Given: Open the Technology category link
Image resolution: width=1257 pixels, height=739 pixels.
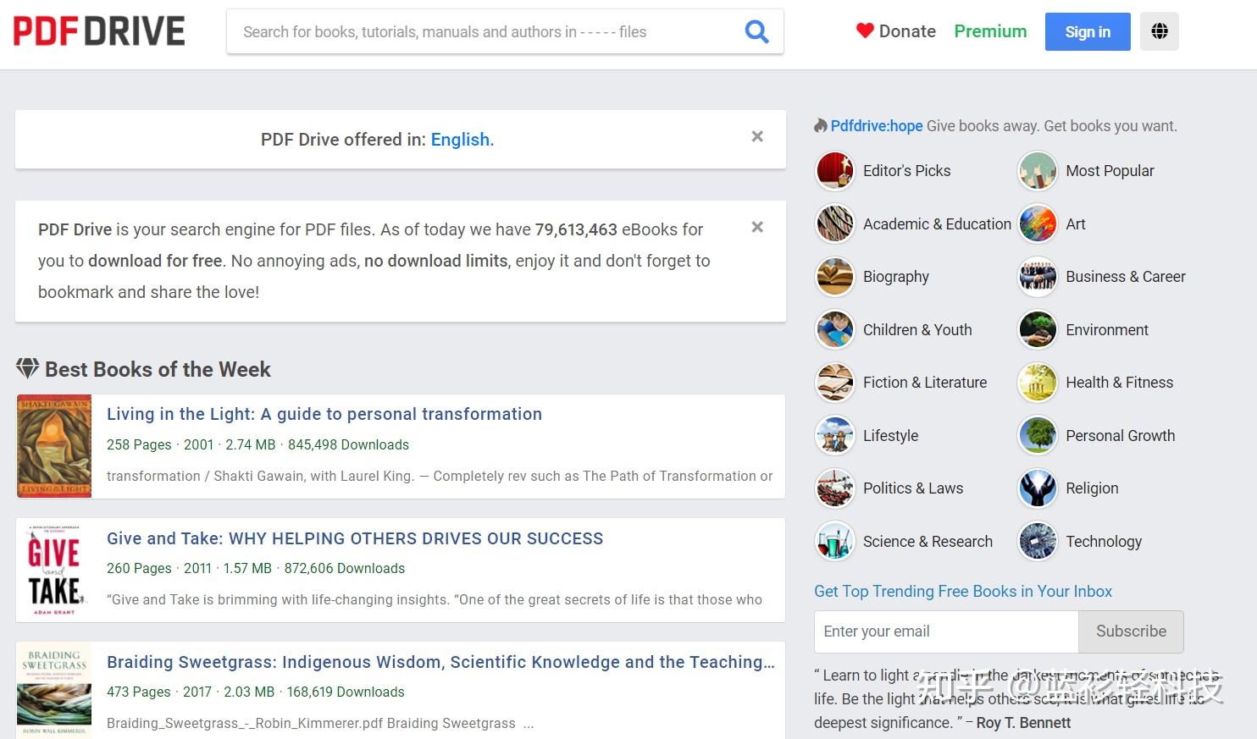Looking at the screenshot, I should (1104, 542).
